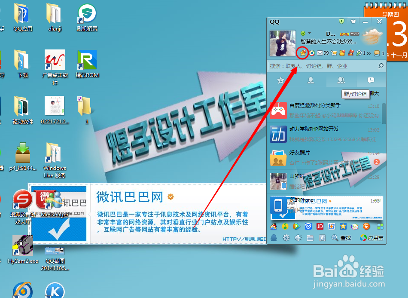Click the green online status checkmark

click(x=303, y=33)
